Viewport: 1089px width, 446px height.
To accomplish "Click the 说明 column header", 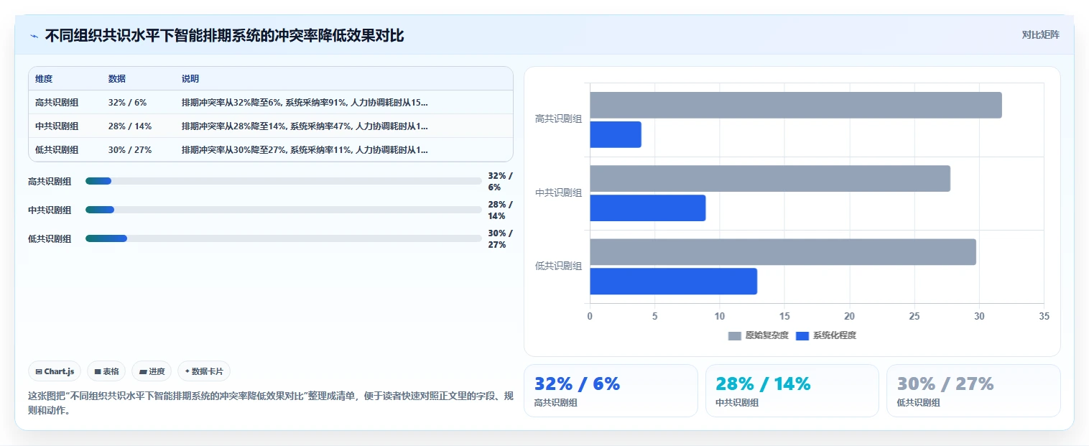I will [190, 78].
